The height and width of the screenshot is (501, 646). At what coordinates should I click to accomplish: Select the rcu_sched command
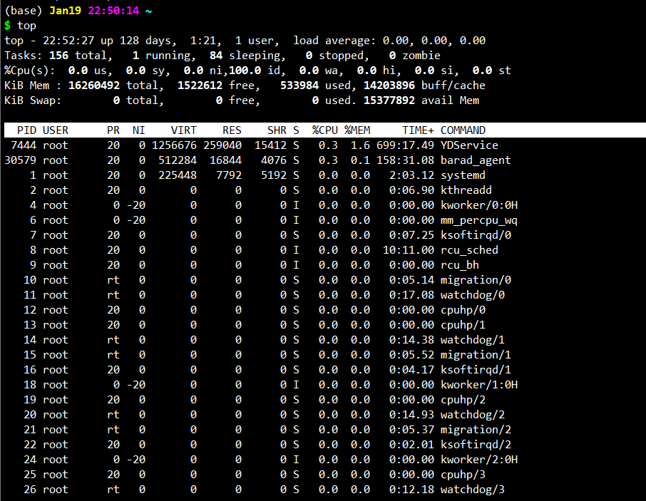pyautogui.click(x=469, y=250)
